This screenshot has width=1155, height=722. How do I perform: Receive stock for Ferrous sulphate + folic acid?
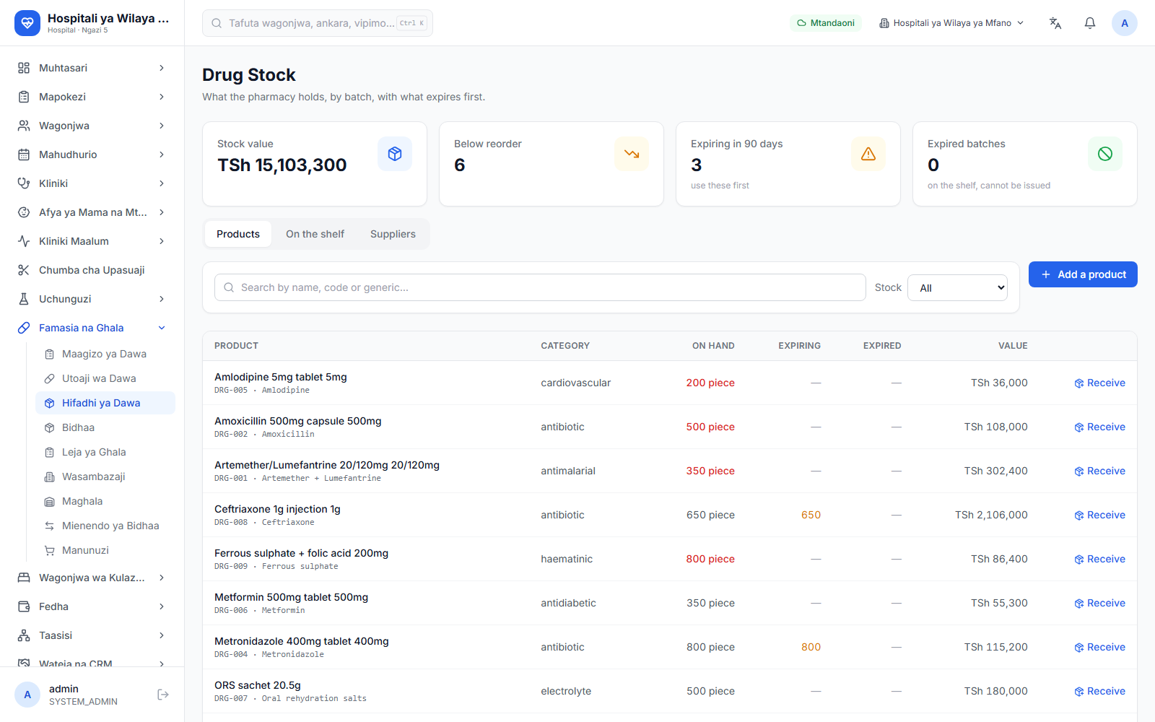click(1099, 559)
